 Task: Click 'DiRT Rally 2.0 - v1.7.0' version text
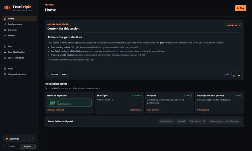[x=22, y=10]
